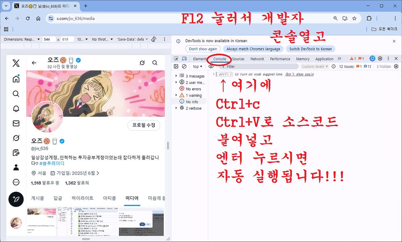402x242 pixels.
Task: Bookmark this page with the star icon
Action: 354,18
